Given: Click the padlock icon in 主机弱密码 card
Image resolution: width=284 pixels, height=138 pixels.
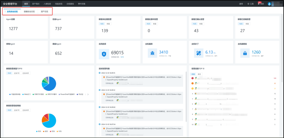Looking at the screenshot, I should [x=245, y=54].
